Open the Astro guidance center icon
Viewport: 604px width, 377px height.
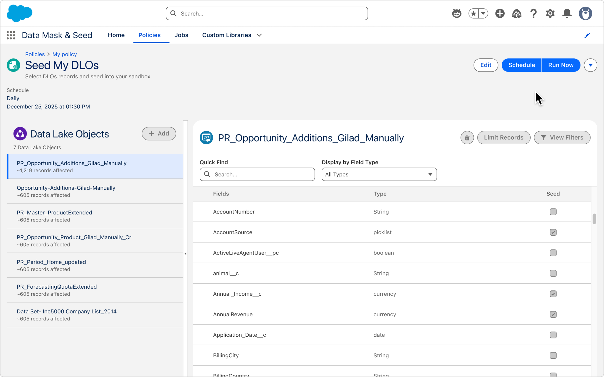point(457,13)
